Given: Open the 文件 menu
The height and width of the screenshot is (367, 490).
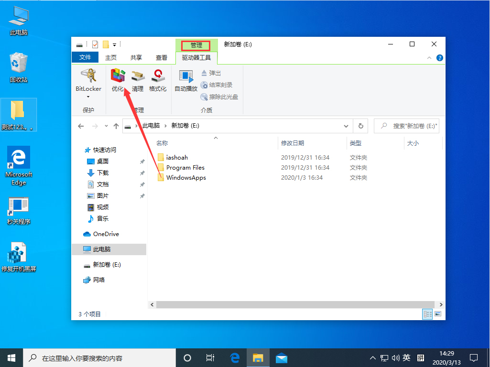Looking at the screenshot, I should click(85, 56).
